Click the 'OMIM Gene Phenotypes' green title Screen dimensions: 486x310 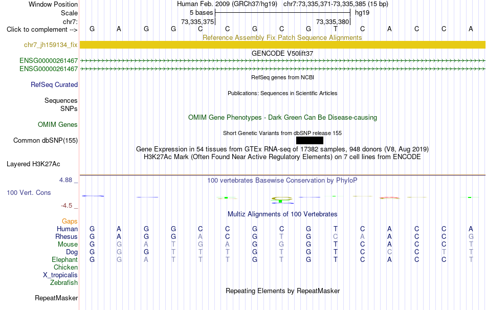282,118
